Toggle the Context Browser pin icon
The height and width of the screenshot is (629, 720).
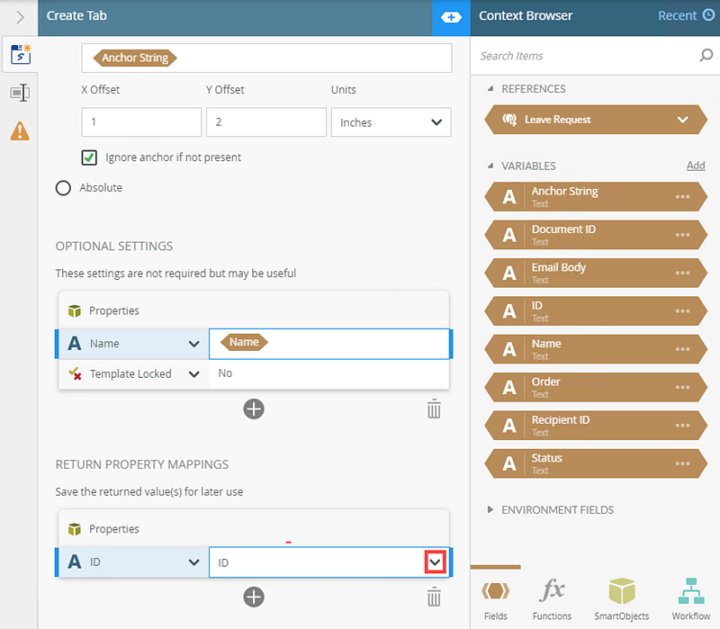[451, 17]
